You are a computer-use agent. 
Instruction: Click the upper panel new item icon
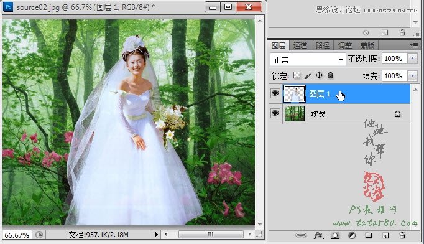point(385,33)
